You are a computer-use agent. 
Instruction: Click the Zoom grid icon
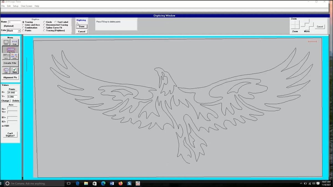coord(295,25)
